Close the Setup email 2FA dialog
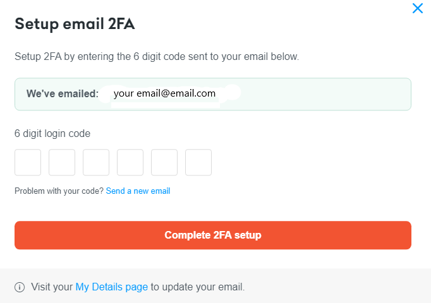431x303 pixels. [x=417, y=8]
